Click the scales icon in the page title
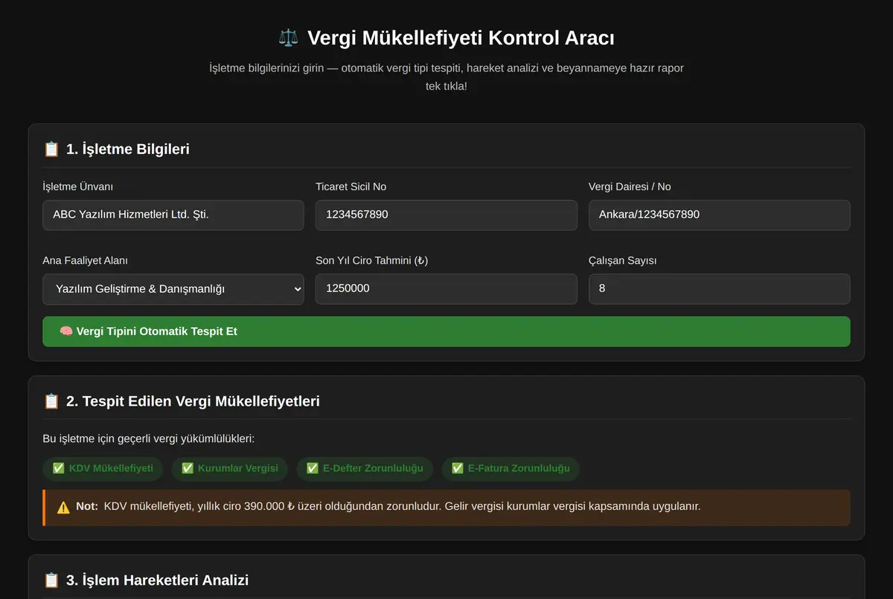 [x=288, y=37]
